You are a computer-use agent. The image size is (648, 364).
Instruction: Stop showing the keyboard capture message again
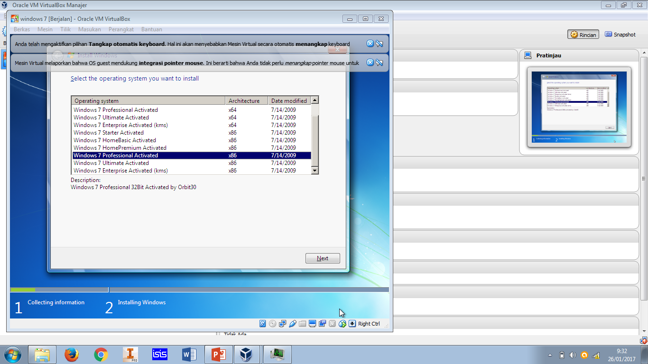380,44
